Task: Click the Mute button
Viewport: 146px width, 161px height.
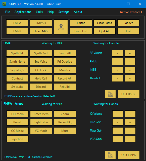Action: click(65, 131)
